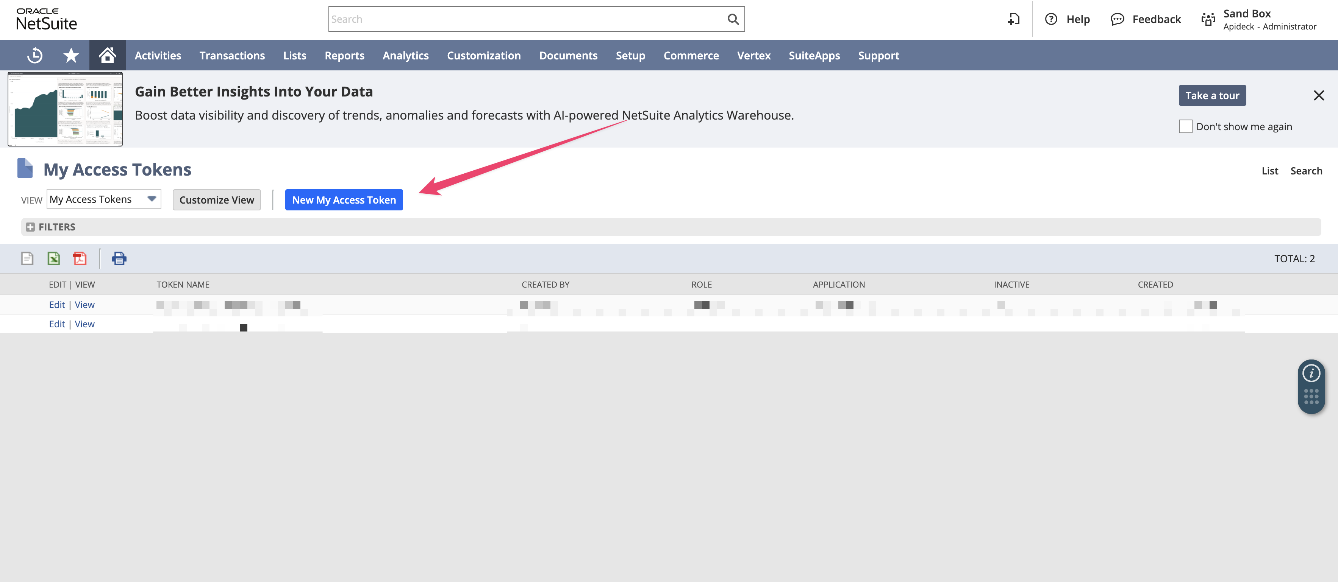Sort by Token Name column header

point(183,284)
